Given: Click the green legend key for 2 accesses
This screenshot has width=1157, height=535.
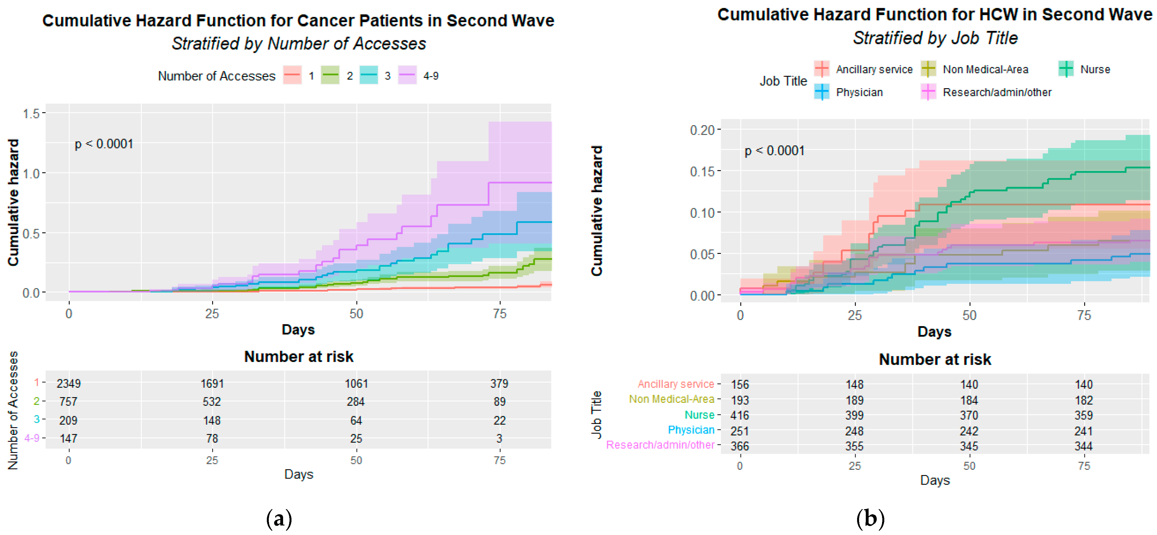Looking at the screenshot, I should click(330, 75).
